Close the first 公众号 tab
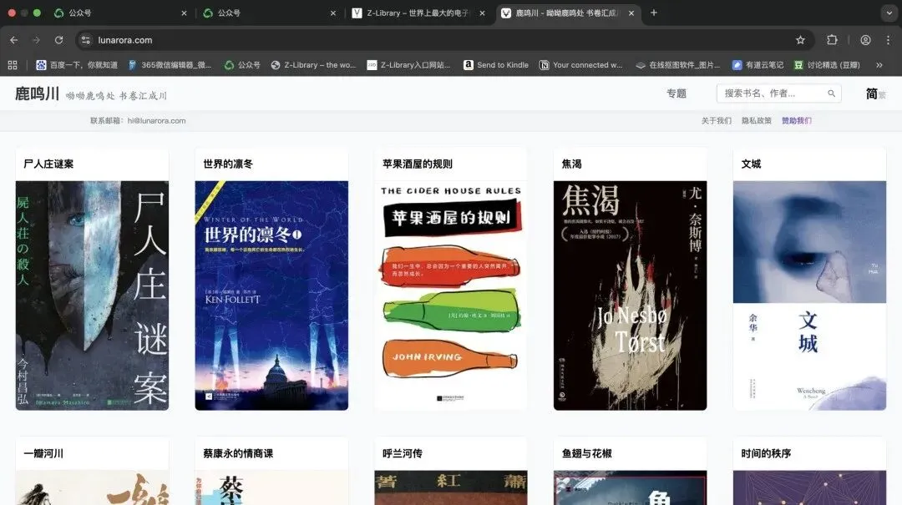 tap(184, 13)
